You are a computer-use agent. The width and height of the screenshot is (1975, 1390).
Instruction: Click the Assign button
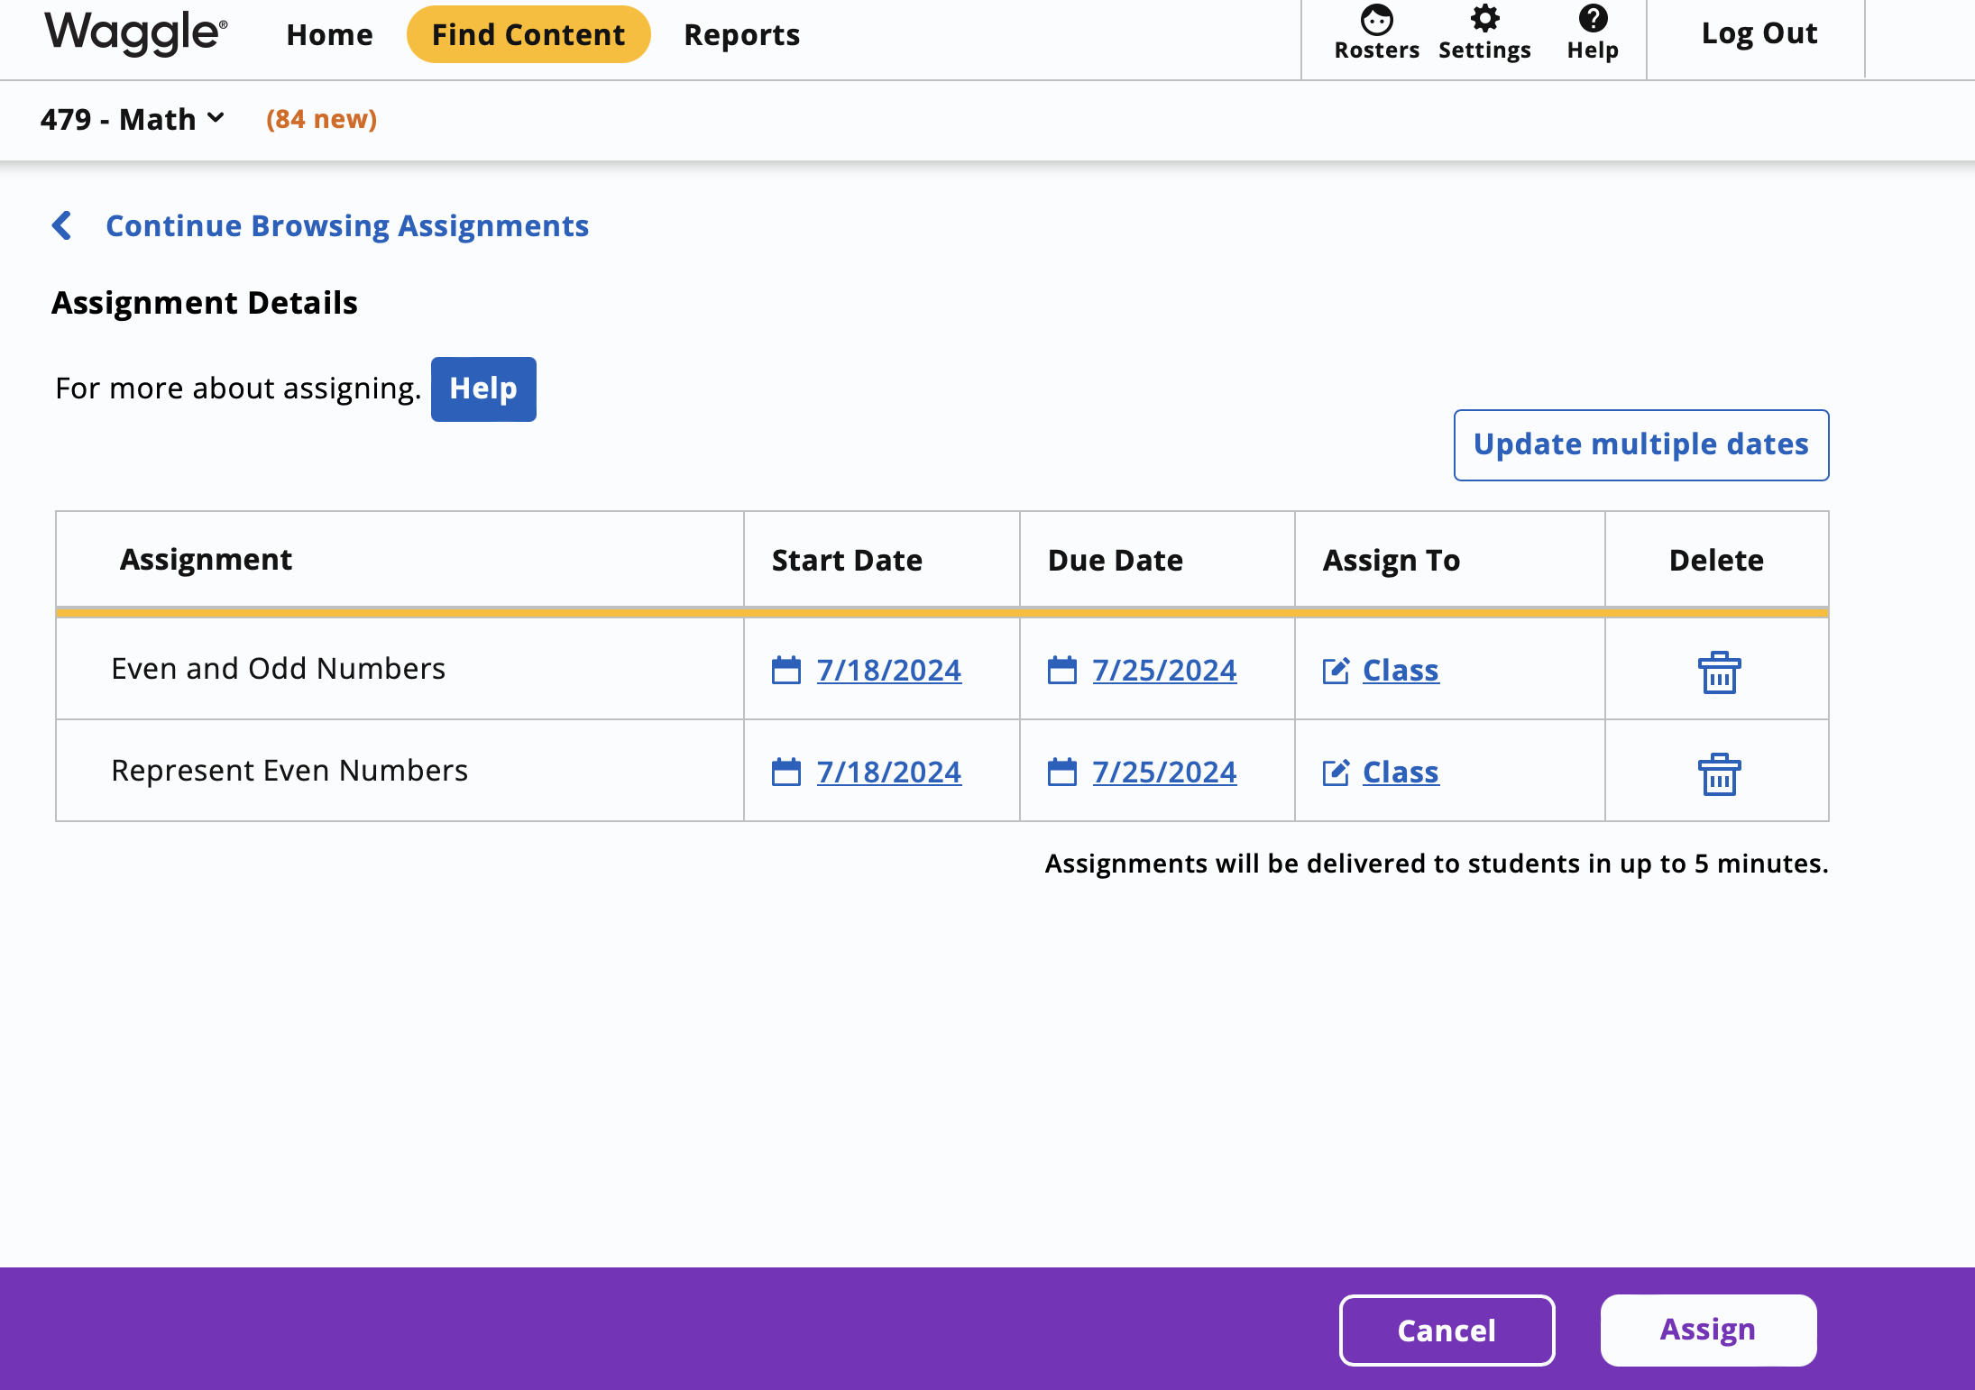click(1708, 1330)
